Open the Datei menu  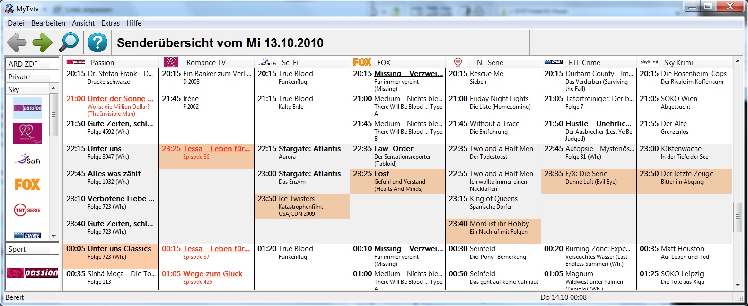point(16,23)
